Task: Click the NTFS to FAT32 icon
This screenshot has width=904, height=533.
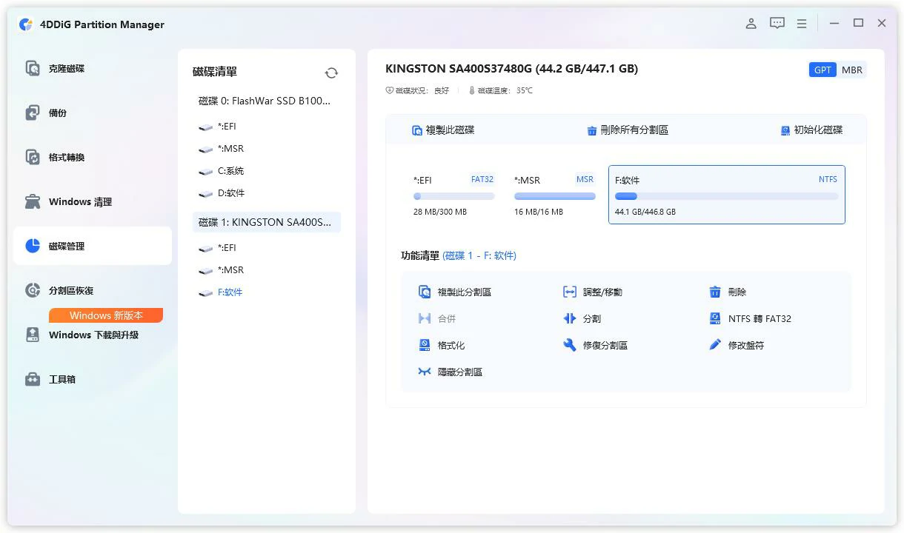Action: pyautogui.click(x=715, y=319)
